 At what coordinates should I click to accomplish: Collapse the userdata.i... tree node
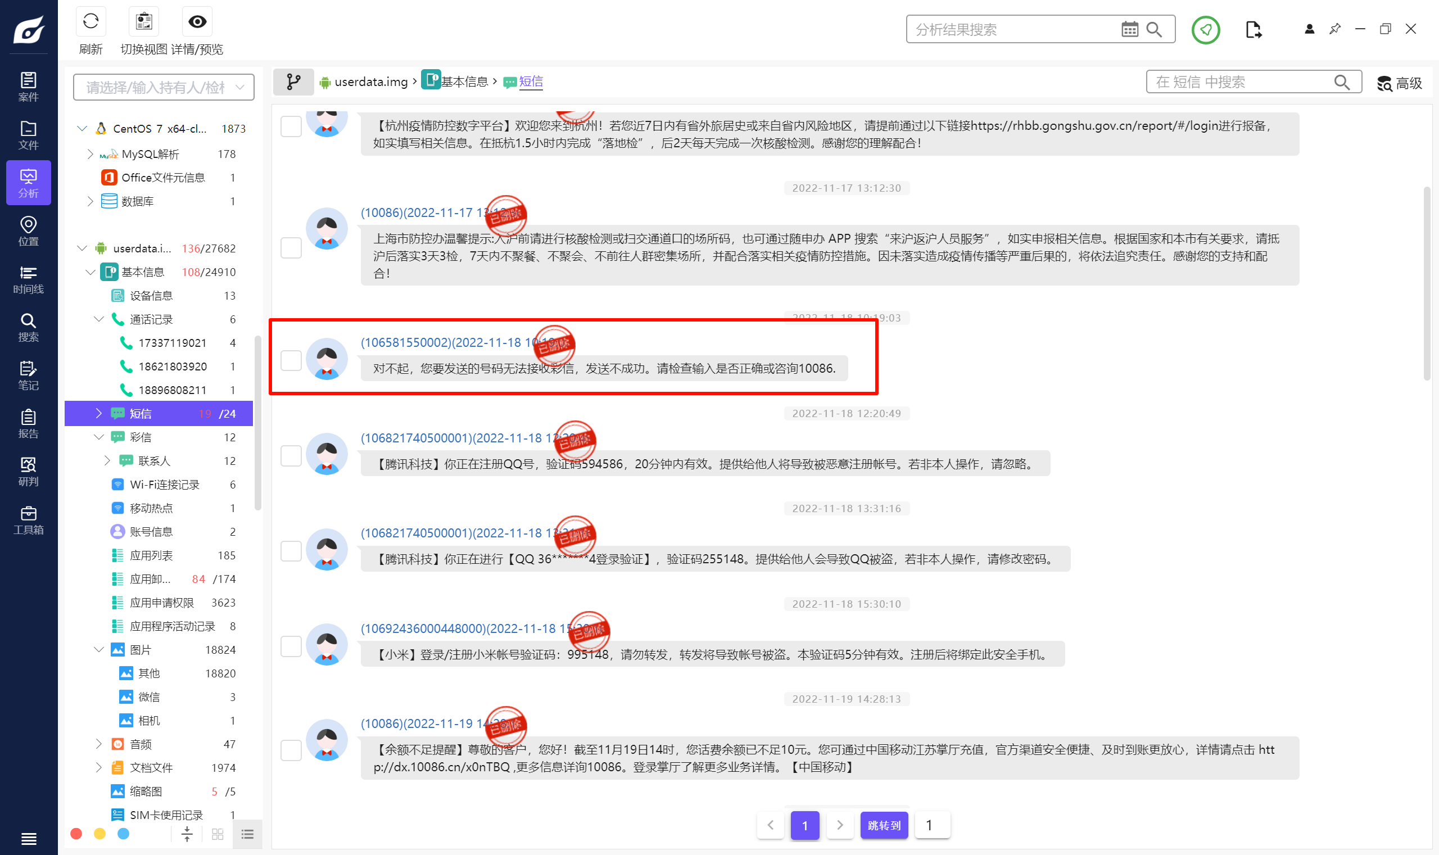83,248
